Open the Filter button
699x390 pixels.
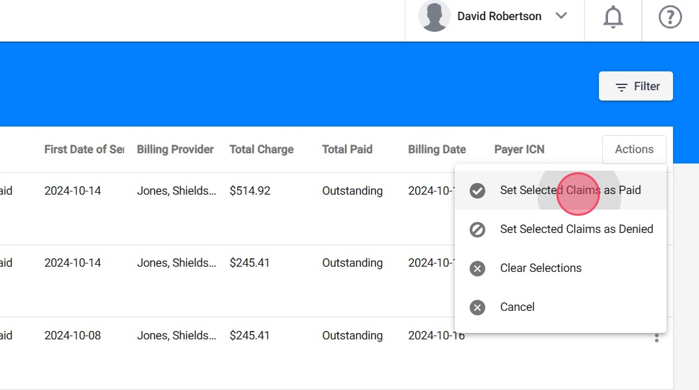click(x=635, y=86)
